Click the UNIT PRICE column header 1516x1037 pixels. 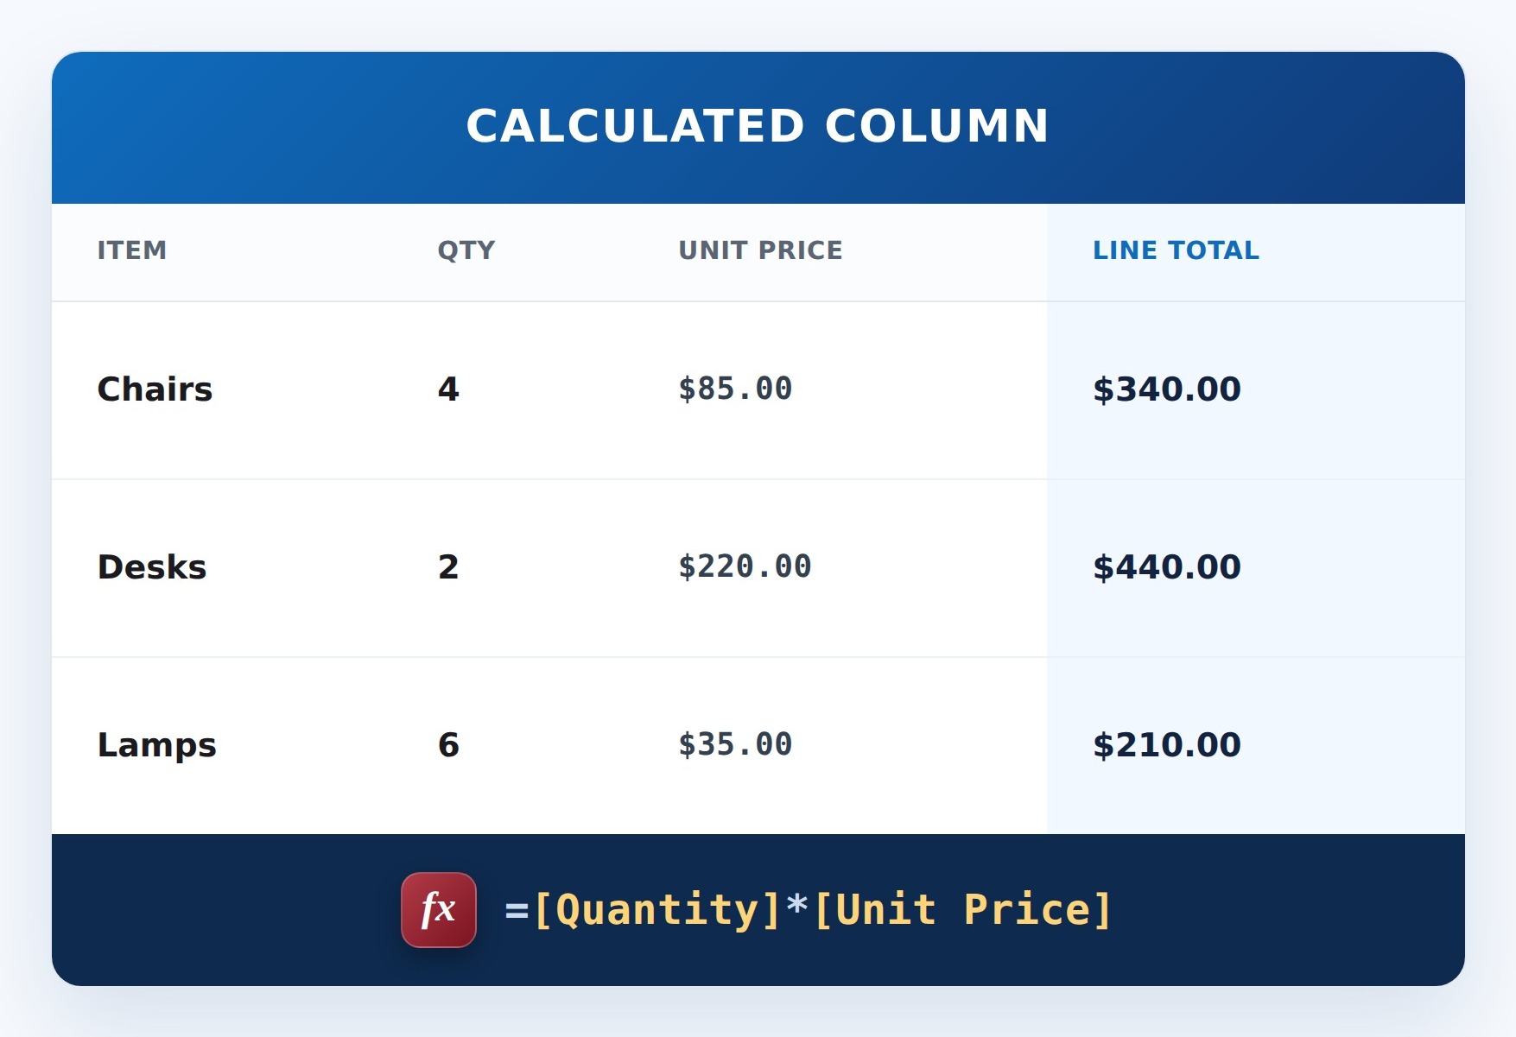pyautogui.click(x=760, y=250)
